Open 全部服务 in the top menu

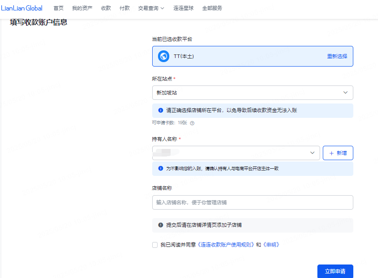[x=212, y=8]
